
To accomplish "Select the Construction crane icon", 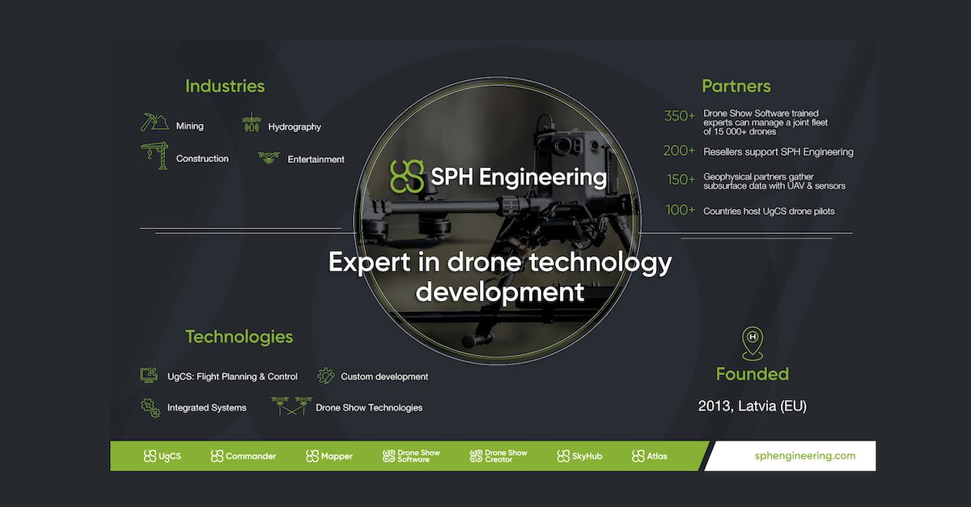I will 155,156.
